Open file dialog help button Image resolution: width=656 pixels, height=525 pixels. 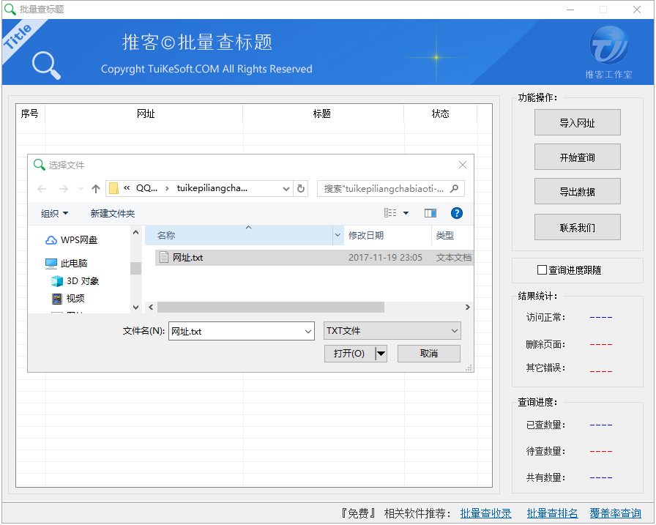456,213
